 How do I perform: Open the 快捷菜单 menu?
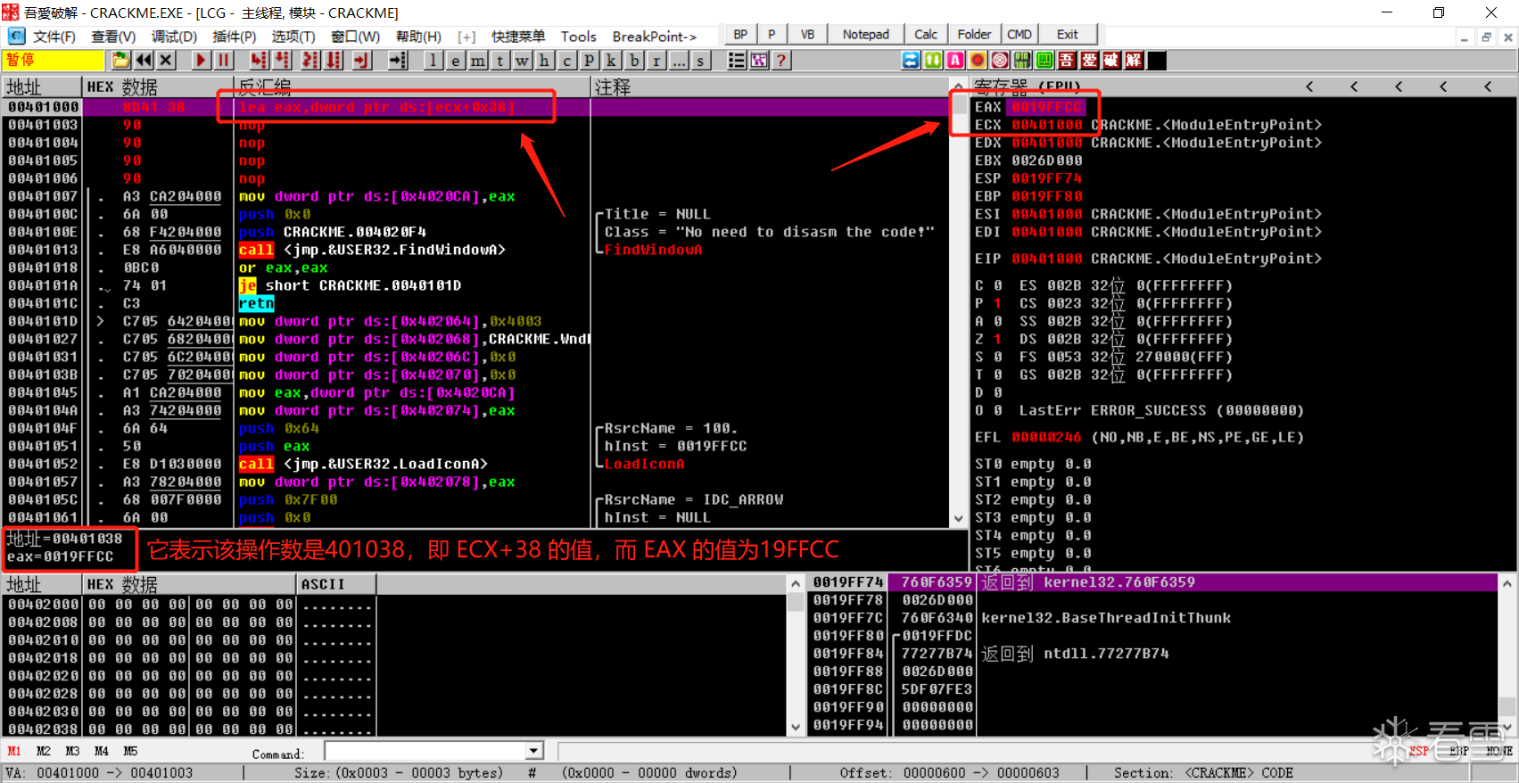pos(518,37)
